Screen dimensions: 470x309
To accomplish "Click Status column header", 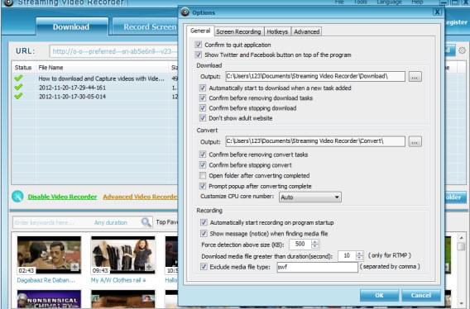I will [x=23, y=68].
